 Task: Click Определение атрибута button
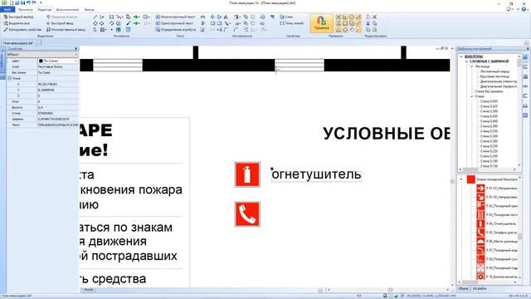pos(176,30)
